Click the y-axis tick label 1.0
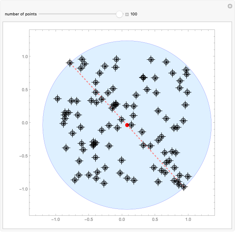 [x=25, y=56]
